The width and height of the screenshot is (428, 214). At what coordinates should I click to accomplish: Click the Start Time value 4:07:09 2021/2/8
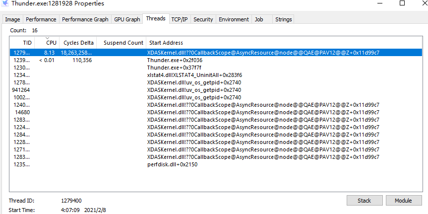(83, 210)
